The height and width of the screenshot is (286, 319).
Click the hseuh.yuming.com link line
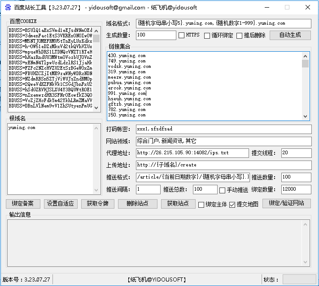pyautogui.click(x=129, y=98)
